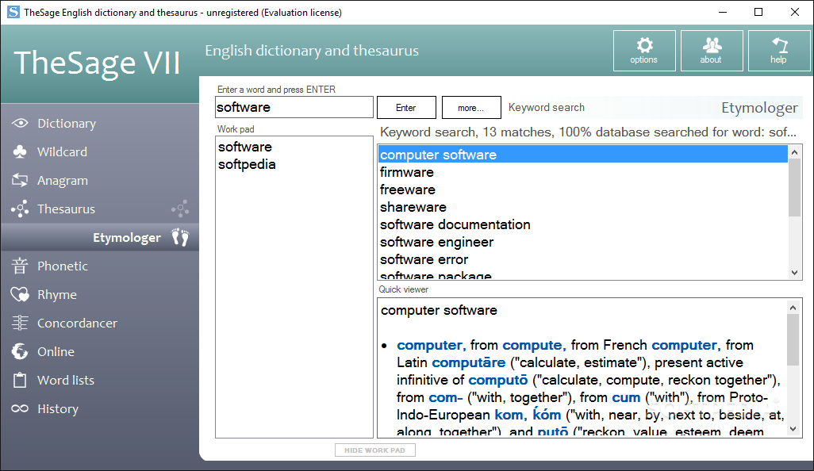Click the Word lists clipboard icon
Image resolution: width=814 pixels, height=471 pixels.
coord(20,381)
